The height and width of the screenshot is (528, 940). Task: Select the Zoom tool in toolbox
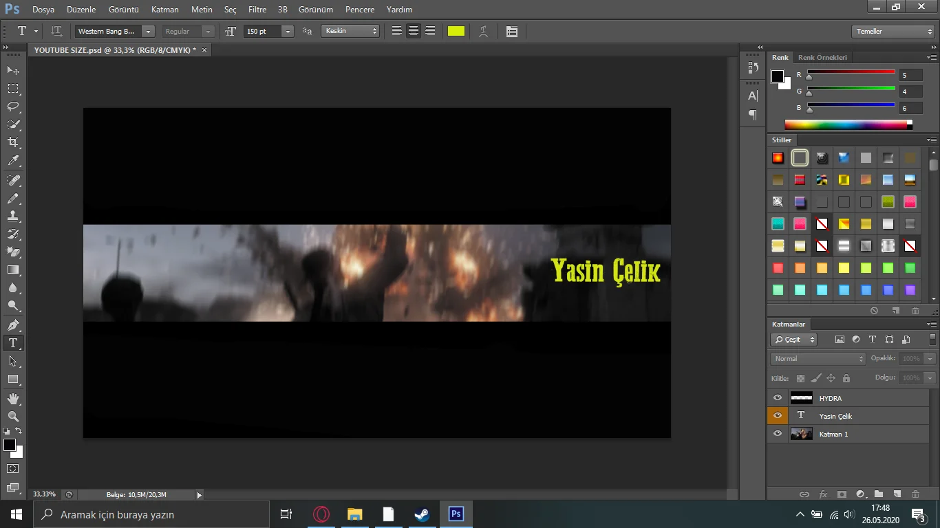coord(13,416)
